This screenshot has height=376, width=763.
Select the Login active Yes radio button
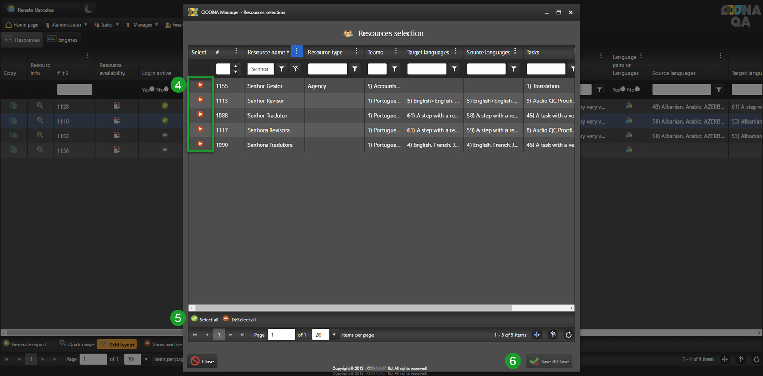coord(152,90)
